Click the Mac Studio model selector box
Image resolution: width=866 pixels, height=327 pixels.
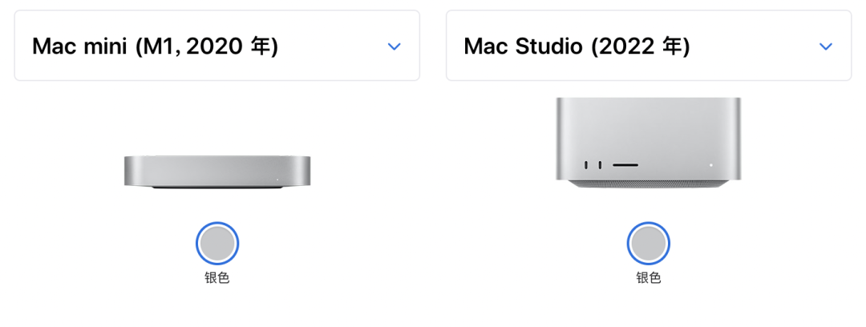pos(648,46)
